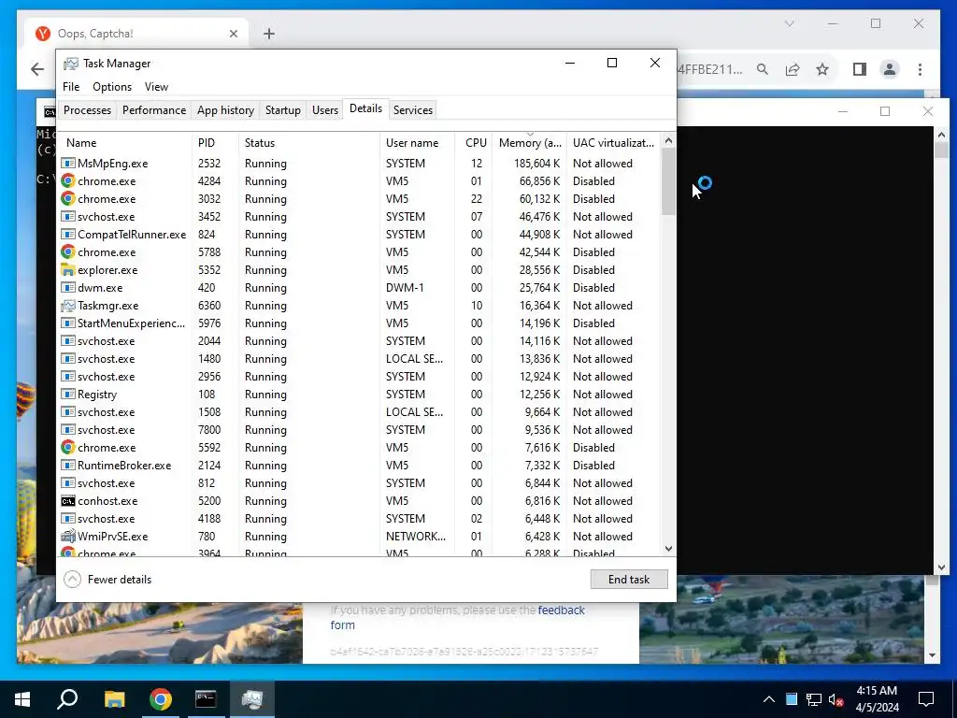Switch to the Processes tab

tap(87, 110)
